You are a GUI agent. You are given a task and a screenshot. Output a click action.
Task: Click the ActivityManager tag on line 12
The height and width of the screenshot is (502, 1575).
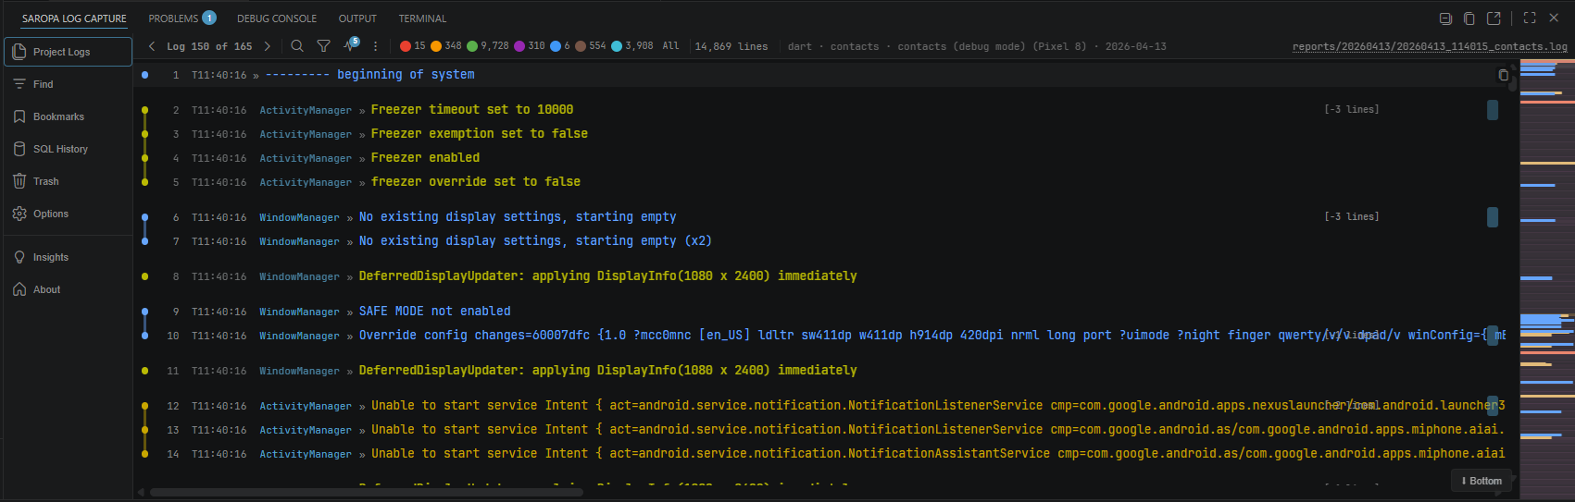(306, 406)
